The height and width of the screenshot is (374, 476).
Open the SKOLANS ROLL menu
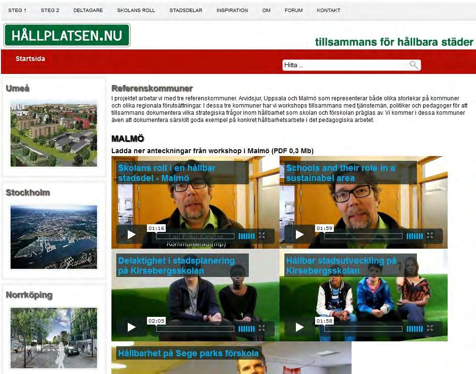[136, 10]
